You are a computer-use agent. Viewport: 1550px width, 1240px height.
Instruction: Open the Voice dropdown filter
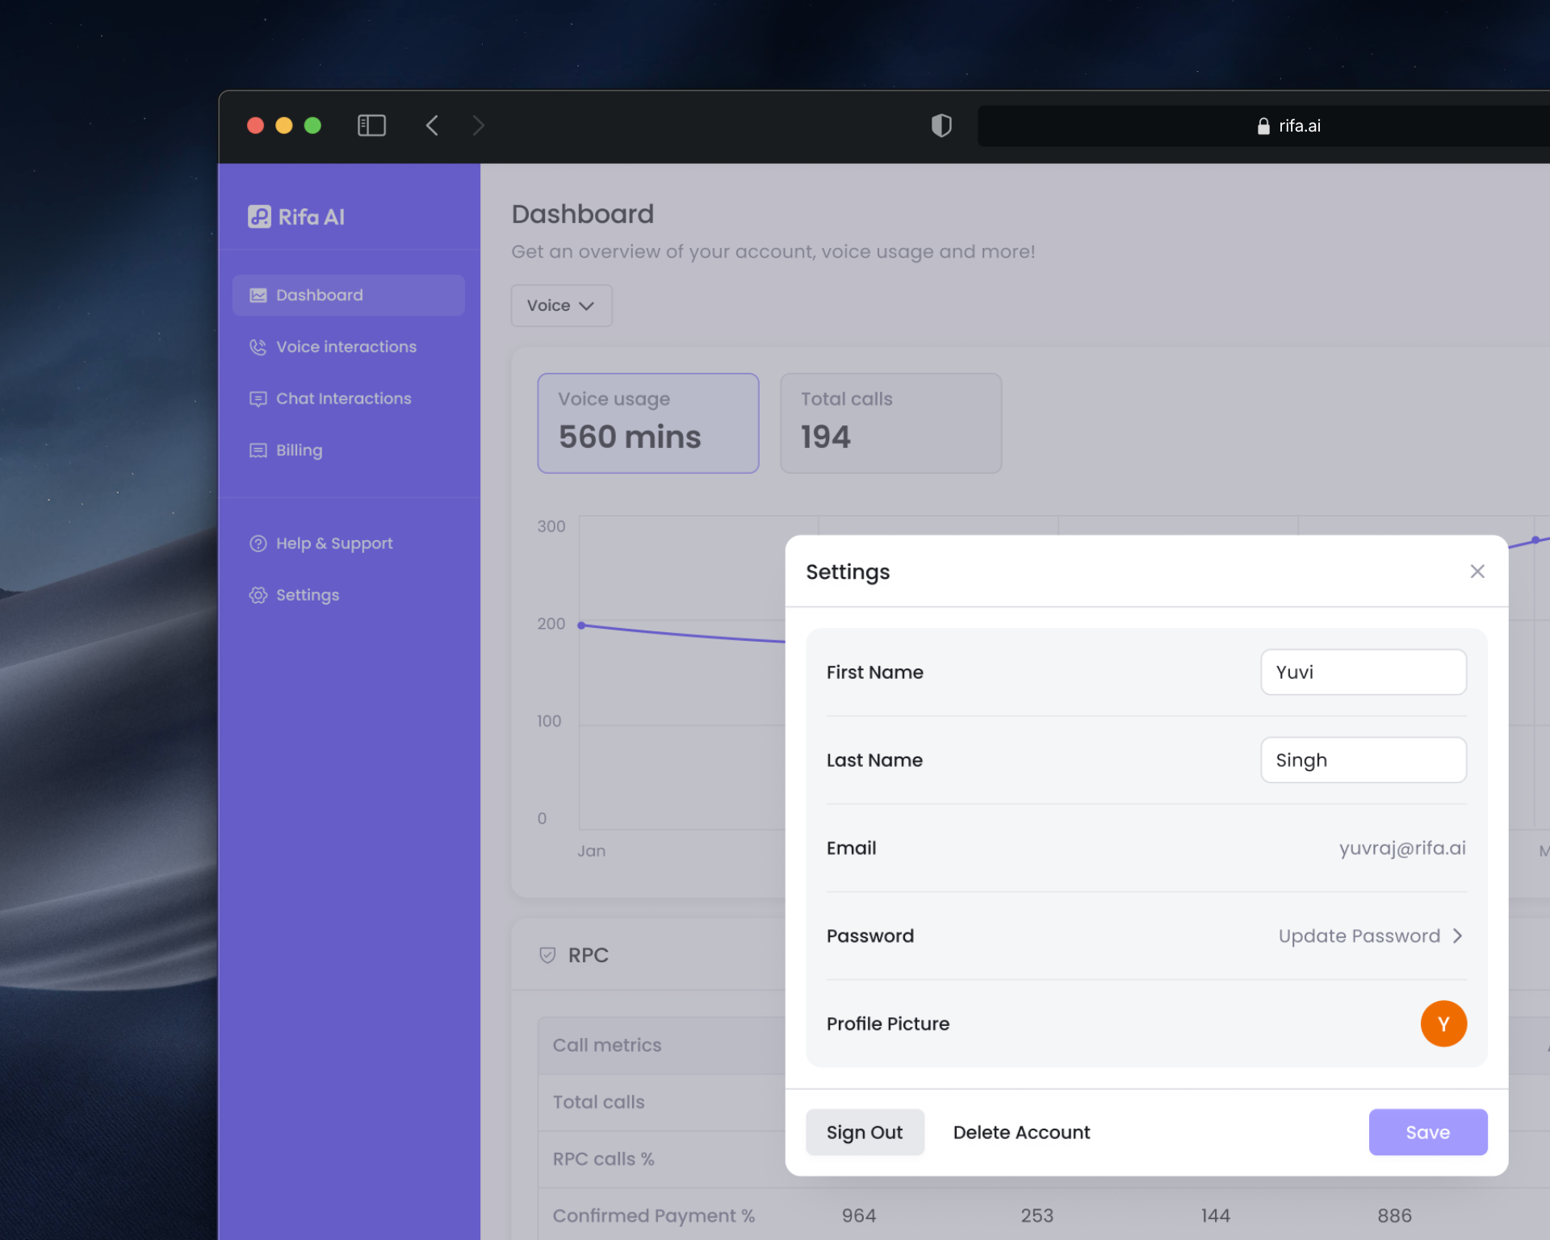[561, 305]
